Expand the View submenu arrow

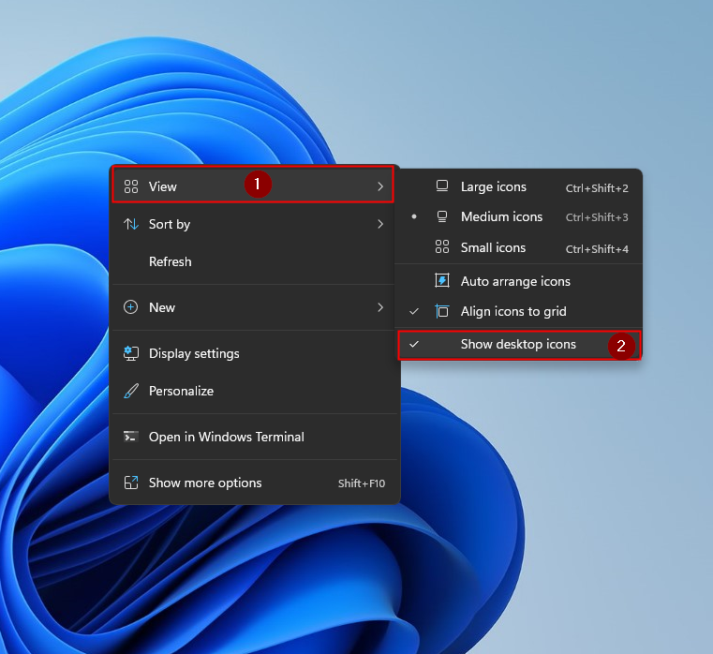(379, 186)
